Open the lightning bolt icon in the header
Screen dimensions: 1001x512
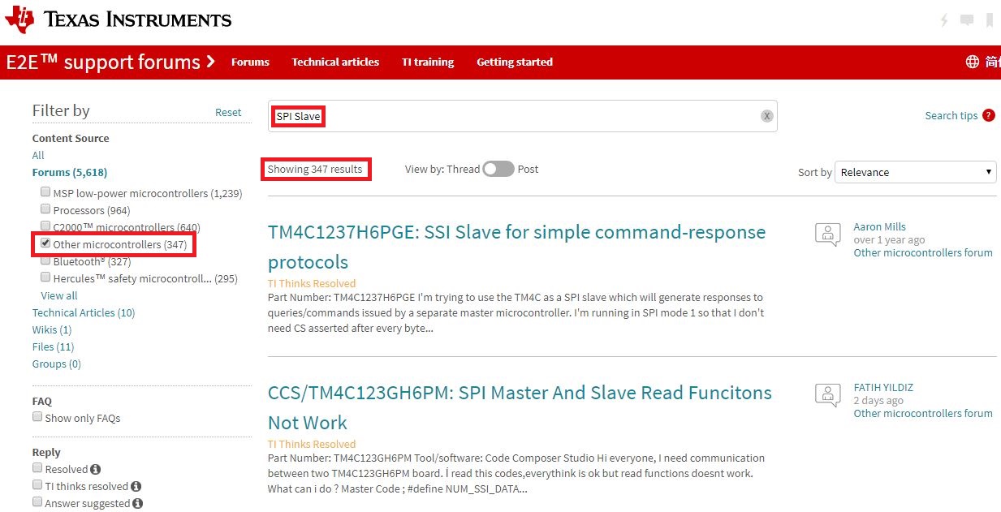coord(944,20)
